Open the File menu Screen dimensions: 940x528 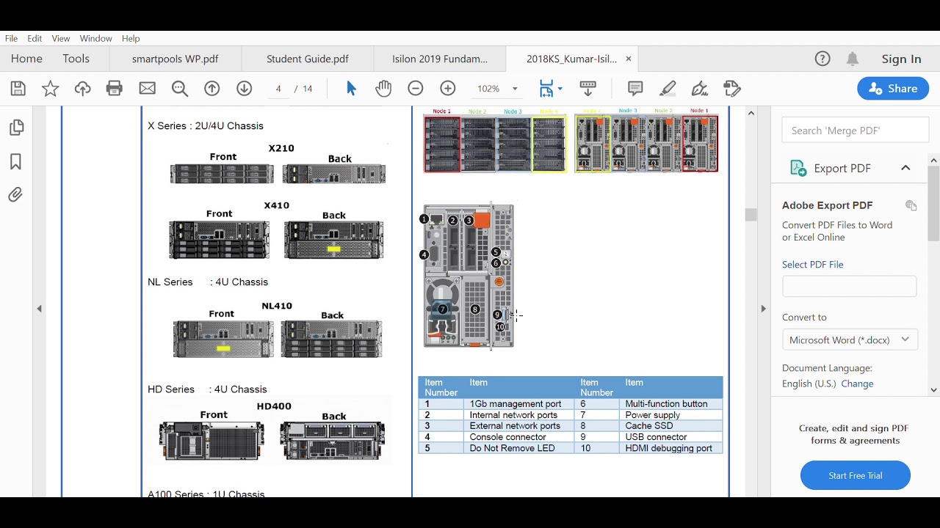click(x=11, y=38)
